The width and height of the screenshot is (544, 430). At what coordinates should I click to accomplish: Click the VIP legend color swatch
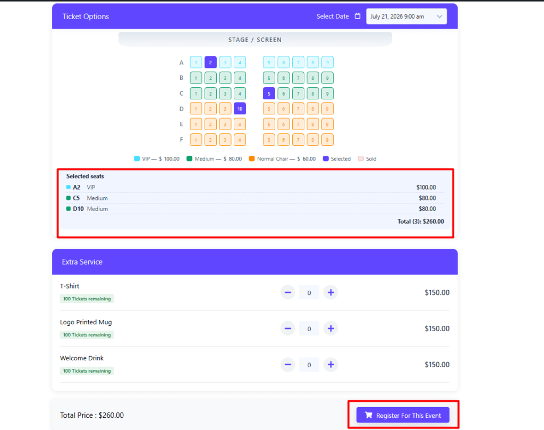tap(137, 158)
